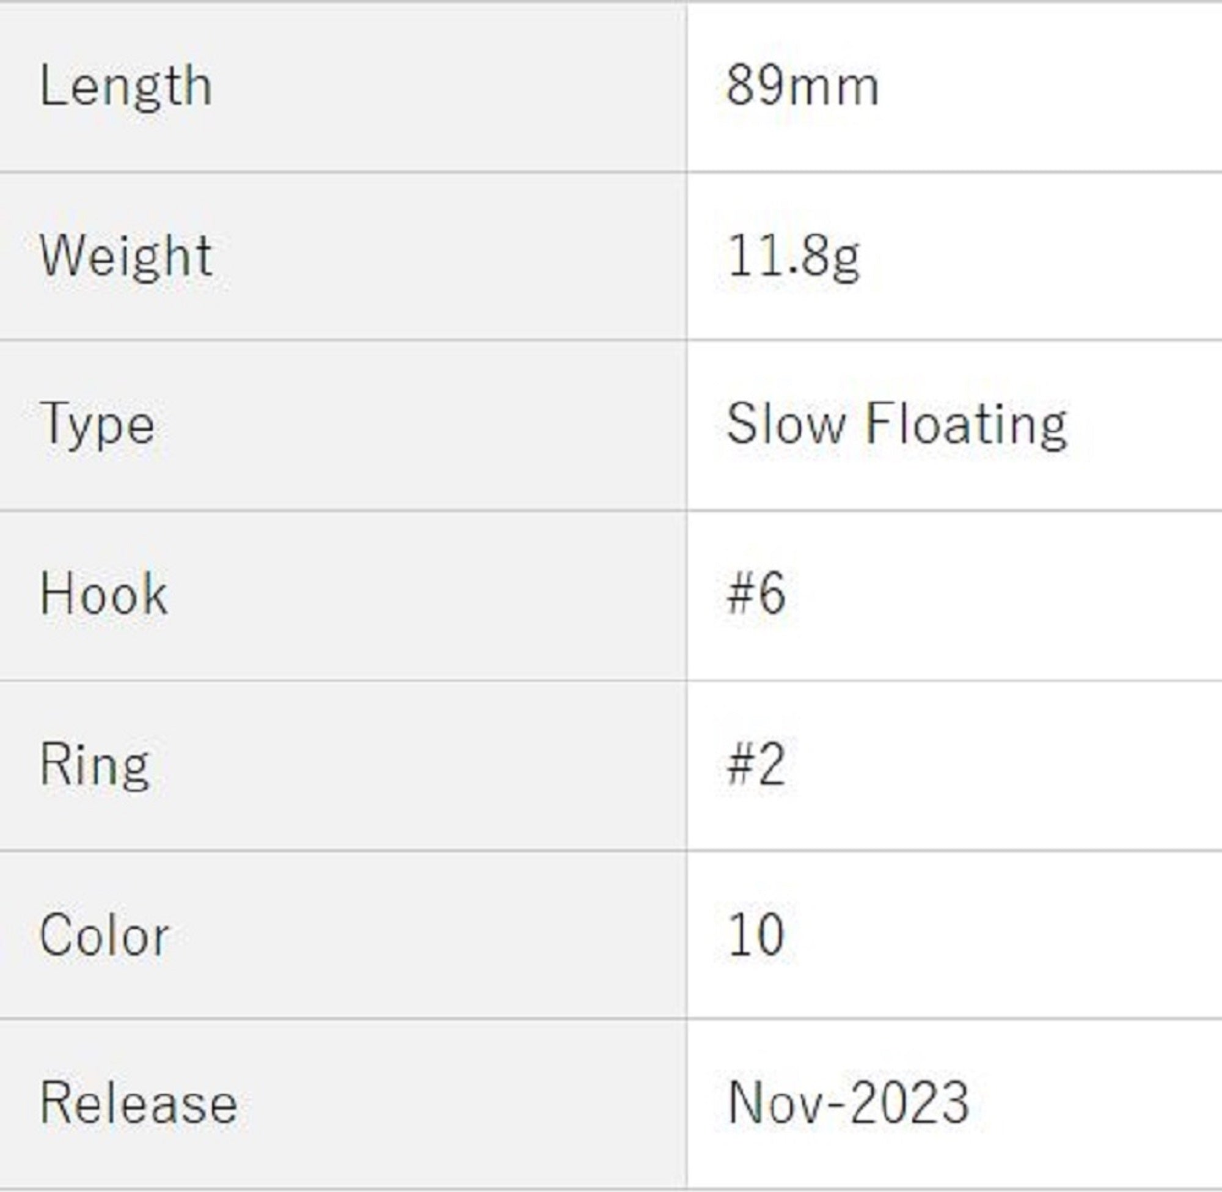
Task: Click the g unit after 11.8
Action: click(847, 260)
